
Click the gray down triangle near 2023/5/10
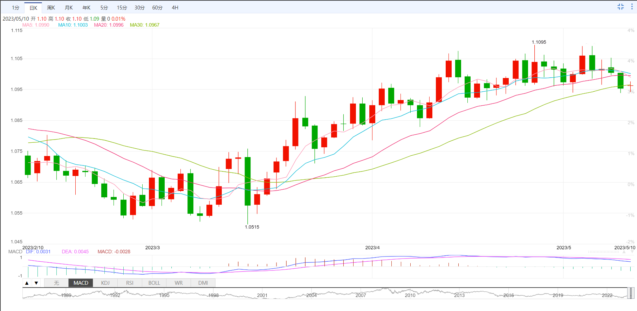[632, 252]
